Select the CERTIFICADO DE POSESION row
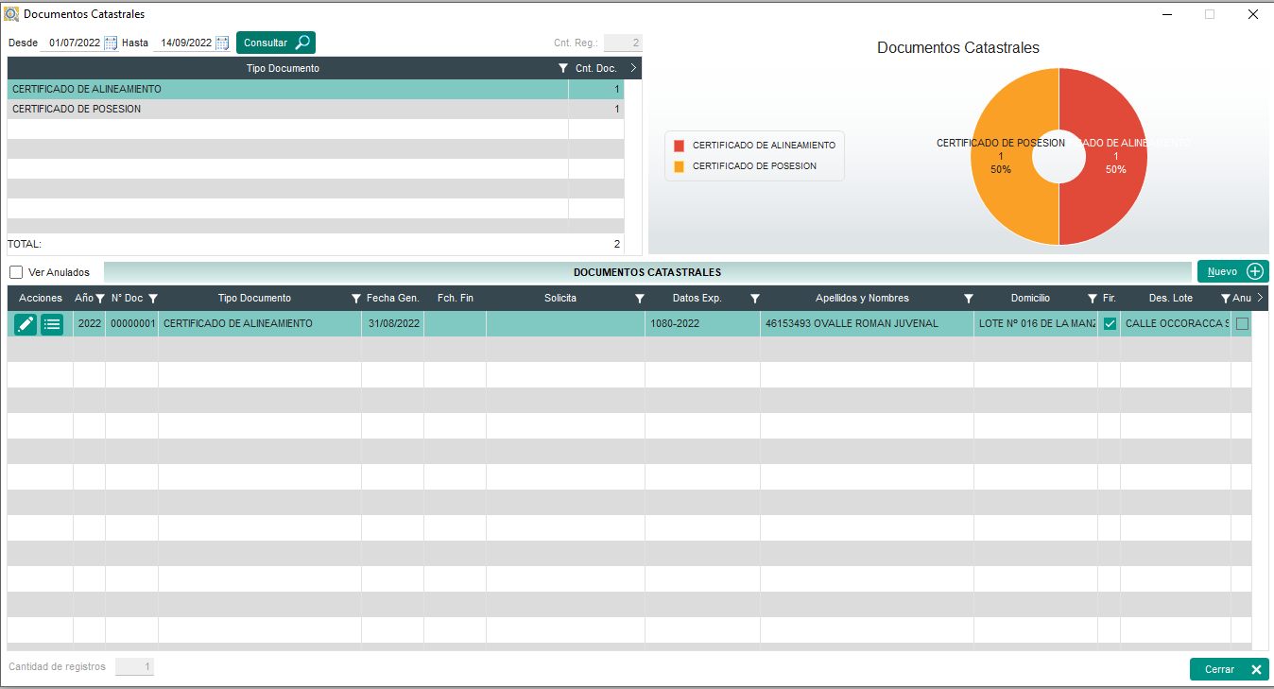Screen dimensions: 1274x689 point(284,110)
